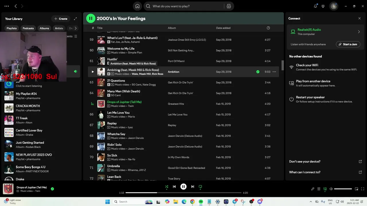The height and width of the screenshot is (206, 367).
Task: Click now-playing album art thumbnail
Action: click(8, 189)
